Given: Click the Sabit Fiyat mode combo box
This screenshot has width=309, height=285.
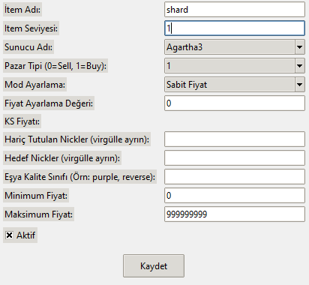Looking at the screenshot, I should pos(235,85).
